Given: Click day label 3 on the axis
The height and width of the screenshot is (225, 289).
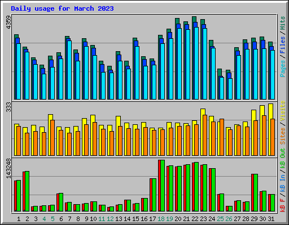Looking at the screenshot, I should point(36,219).
